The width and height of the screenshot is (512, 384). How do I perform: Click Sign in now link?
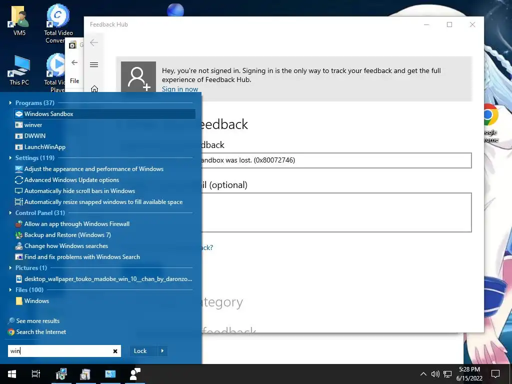click(180, 89)
